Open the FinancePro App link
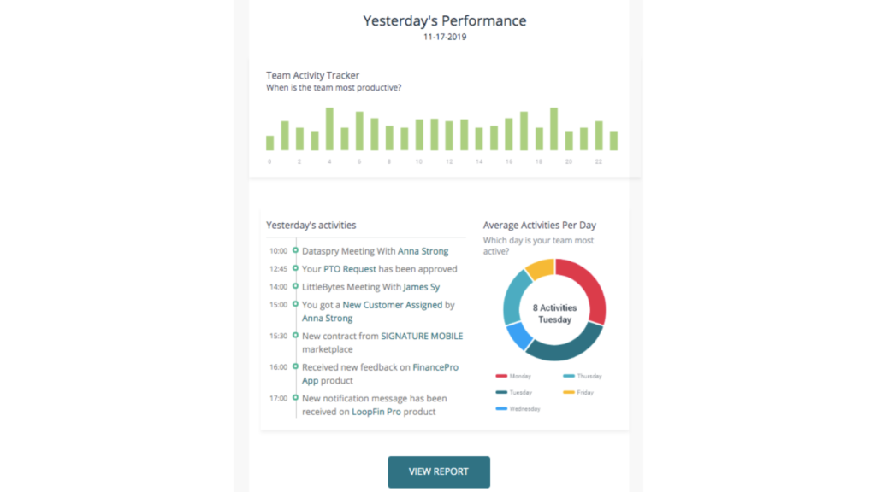The height and width of the screenshot is (492, 876). coord(435,367)
